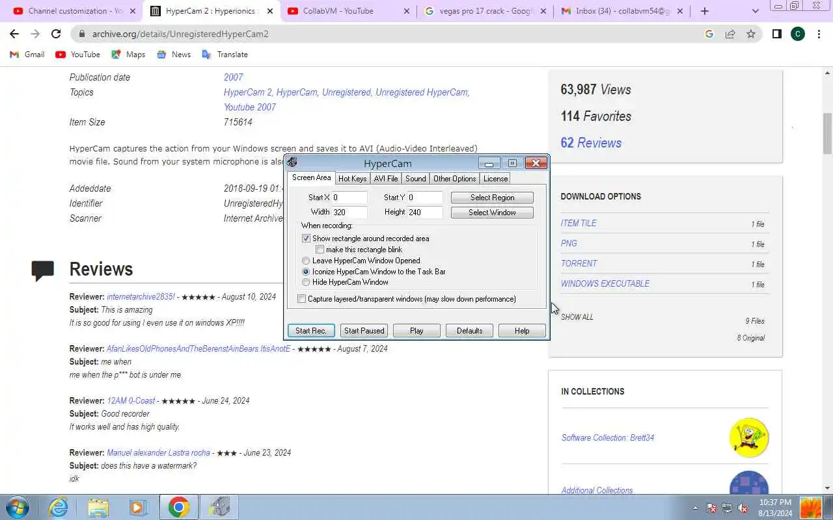Click the address bar URL
833x520 pixels.
(180, 34)
